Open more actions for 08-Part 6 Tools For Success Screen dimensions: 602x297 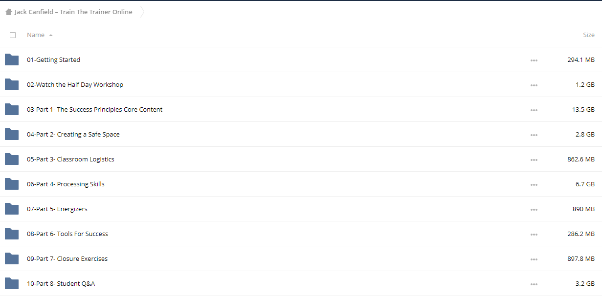[534, 235]
